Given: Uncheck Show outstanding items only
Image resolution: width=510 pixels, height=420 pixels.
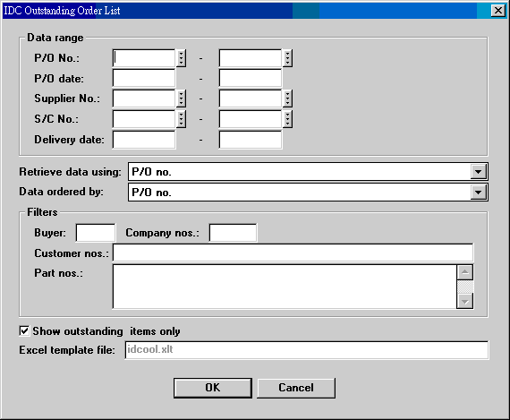Looking at the screenshot, I should (24, 331).
